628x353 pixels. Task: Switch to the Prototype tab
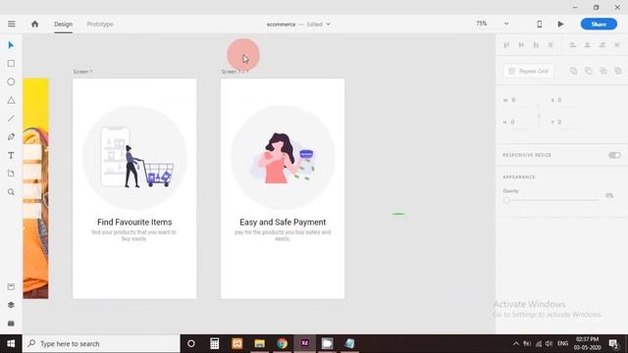coord(100,24)
